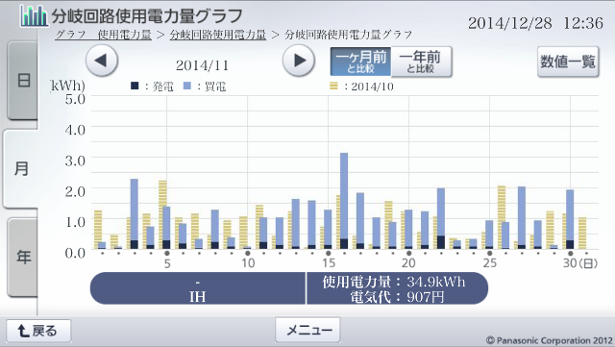This screenshot has width=615, height=347.
Task: Enable 一ヶ月前と比較 comparison mode
Action: pos(360,62)
